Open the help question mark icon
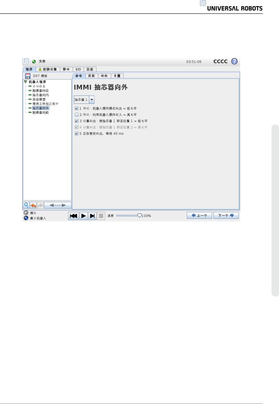The width and height of the screenshot is (279, 404). coord(234,61)
